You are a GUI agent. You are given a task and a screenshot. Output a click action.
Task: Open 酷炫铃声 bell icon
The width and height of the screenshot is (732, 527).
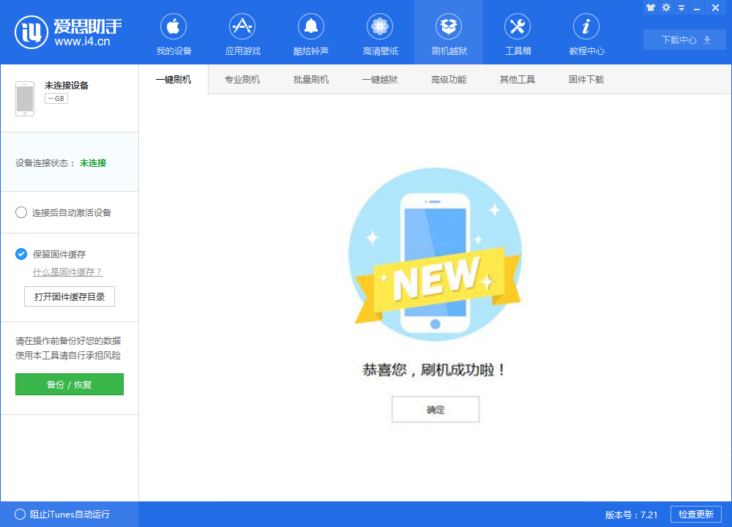tap(311, 28)
